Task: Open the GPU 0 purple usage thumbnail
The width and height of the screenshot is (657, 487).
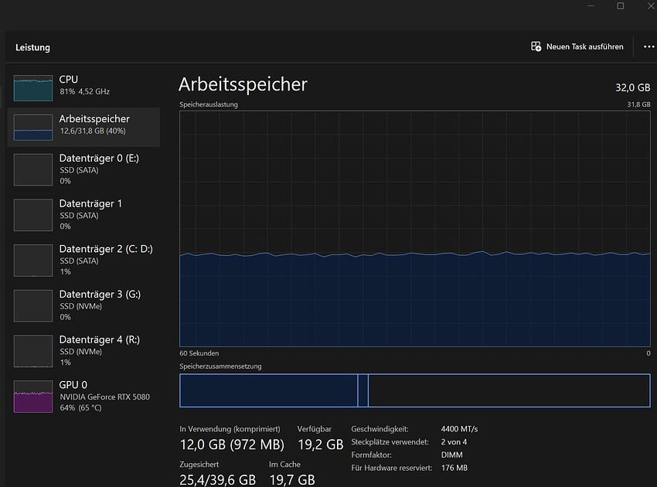Action: (x=33, y=397)
